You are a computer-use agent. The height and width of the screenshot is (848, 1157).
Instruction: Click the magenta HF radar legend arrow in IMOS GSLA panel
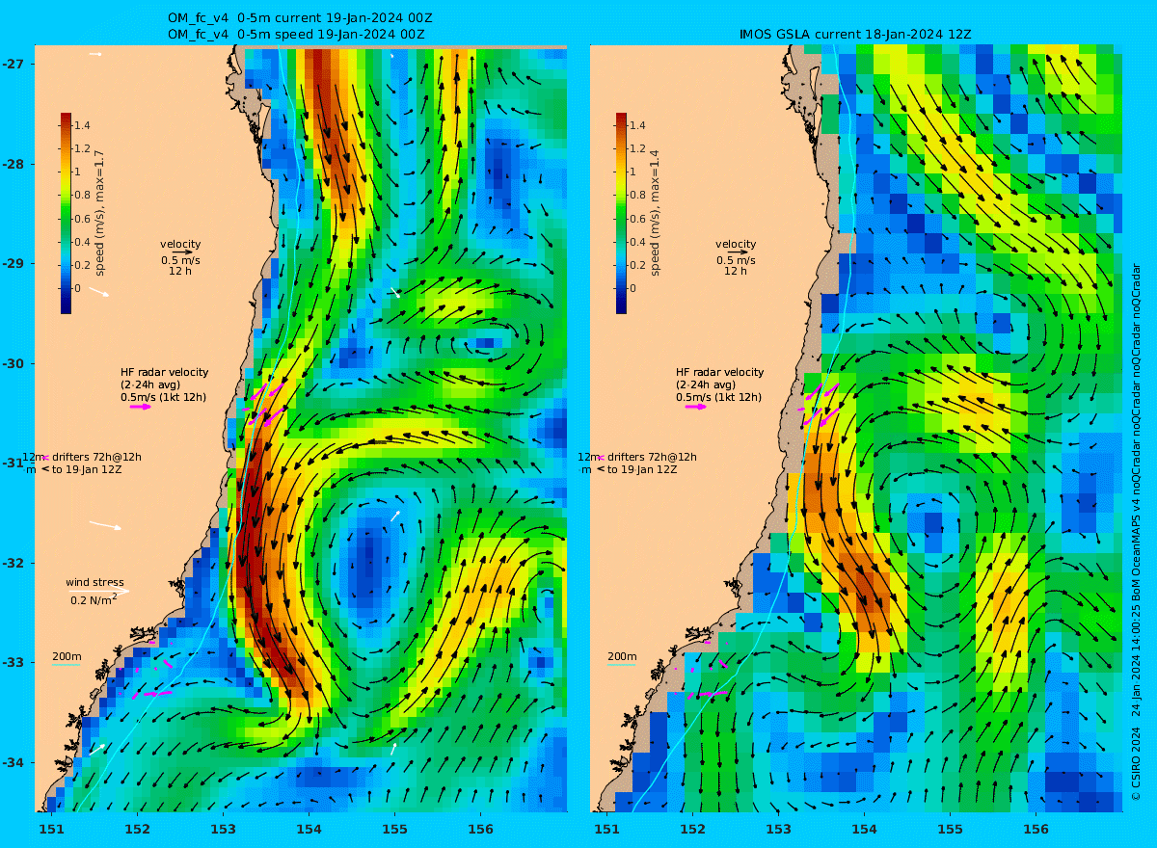696,407
